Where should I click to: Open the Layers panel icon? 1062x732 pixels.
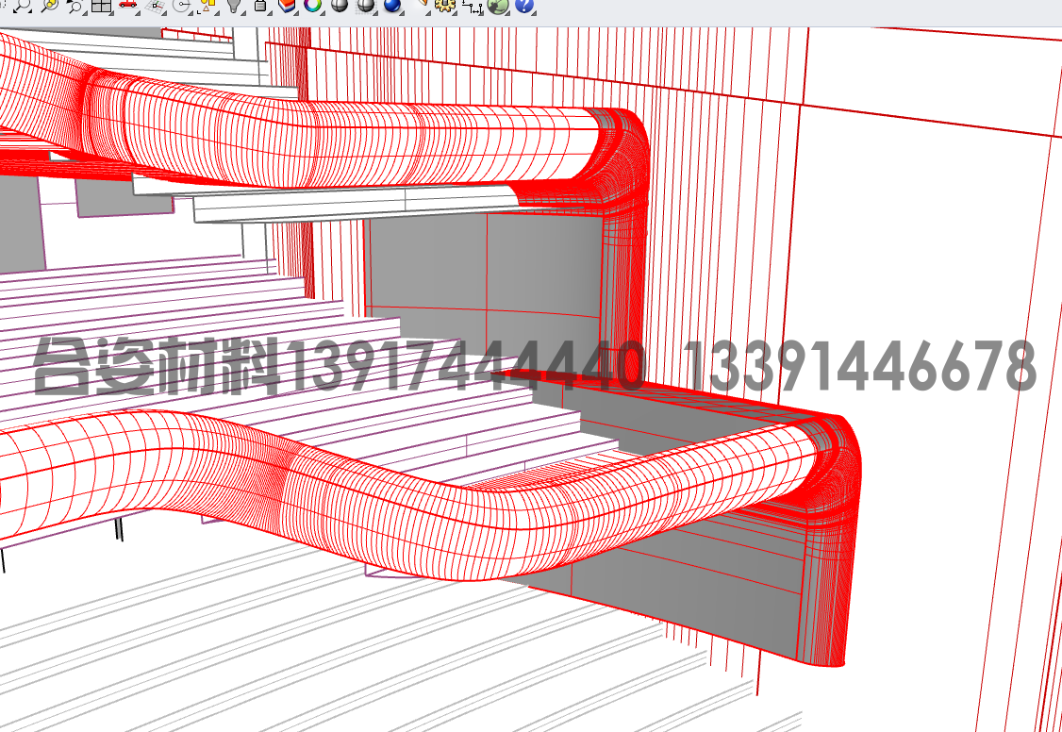(x=287, y=6)
